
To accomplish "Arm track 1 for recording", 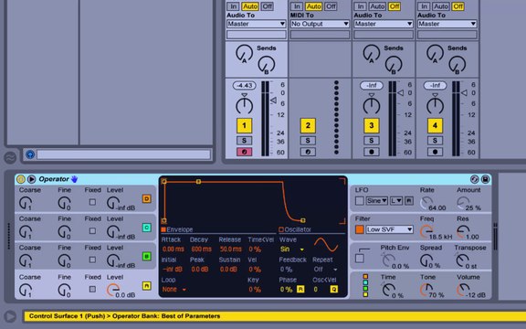I will point(244,152).
